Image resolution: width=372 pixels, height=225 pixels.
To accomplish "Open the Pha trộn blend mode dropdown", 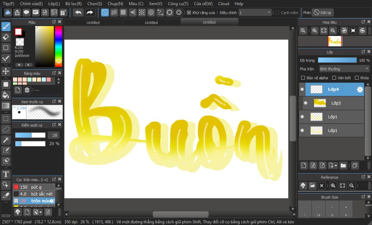I will (344, 69).
